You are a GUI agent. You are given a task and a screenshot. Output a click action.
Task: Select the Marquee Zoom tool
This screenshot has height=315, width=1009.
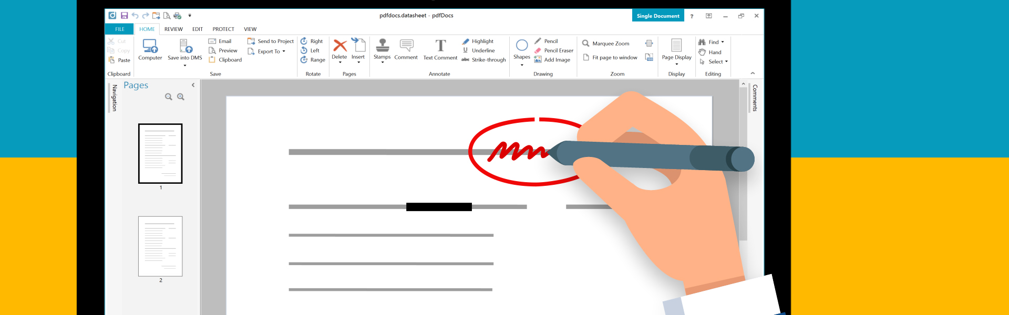[610, 44]
